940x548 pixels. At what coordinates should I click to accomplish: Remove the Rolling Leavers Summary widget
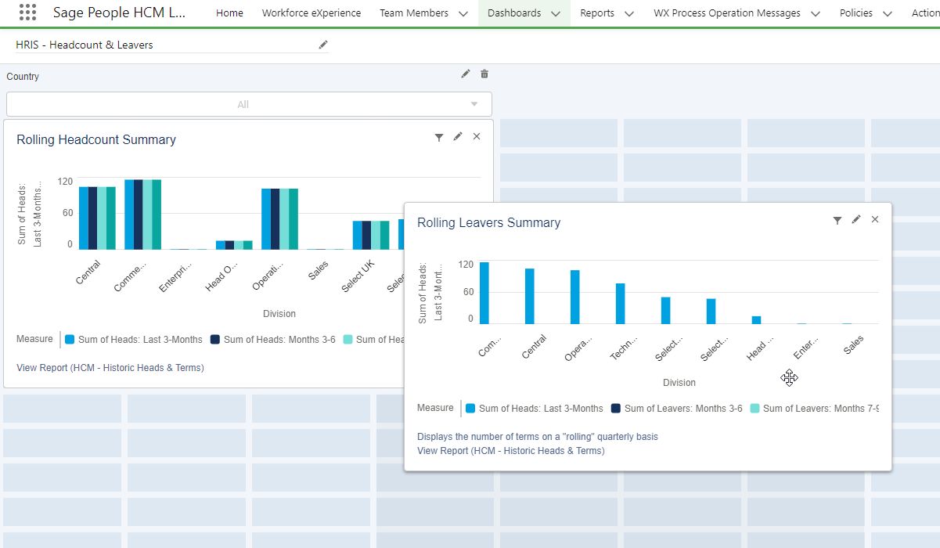pos(875,219)
